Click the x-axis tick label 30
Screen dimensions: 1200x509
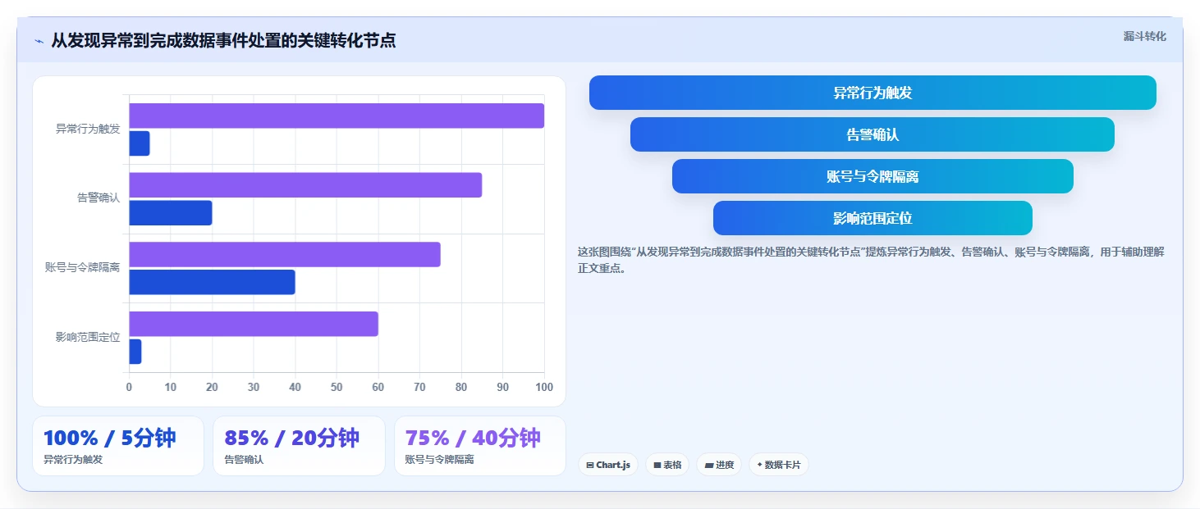pos(254,387)
